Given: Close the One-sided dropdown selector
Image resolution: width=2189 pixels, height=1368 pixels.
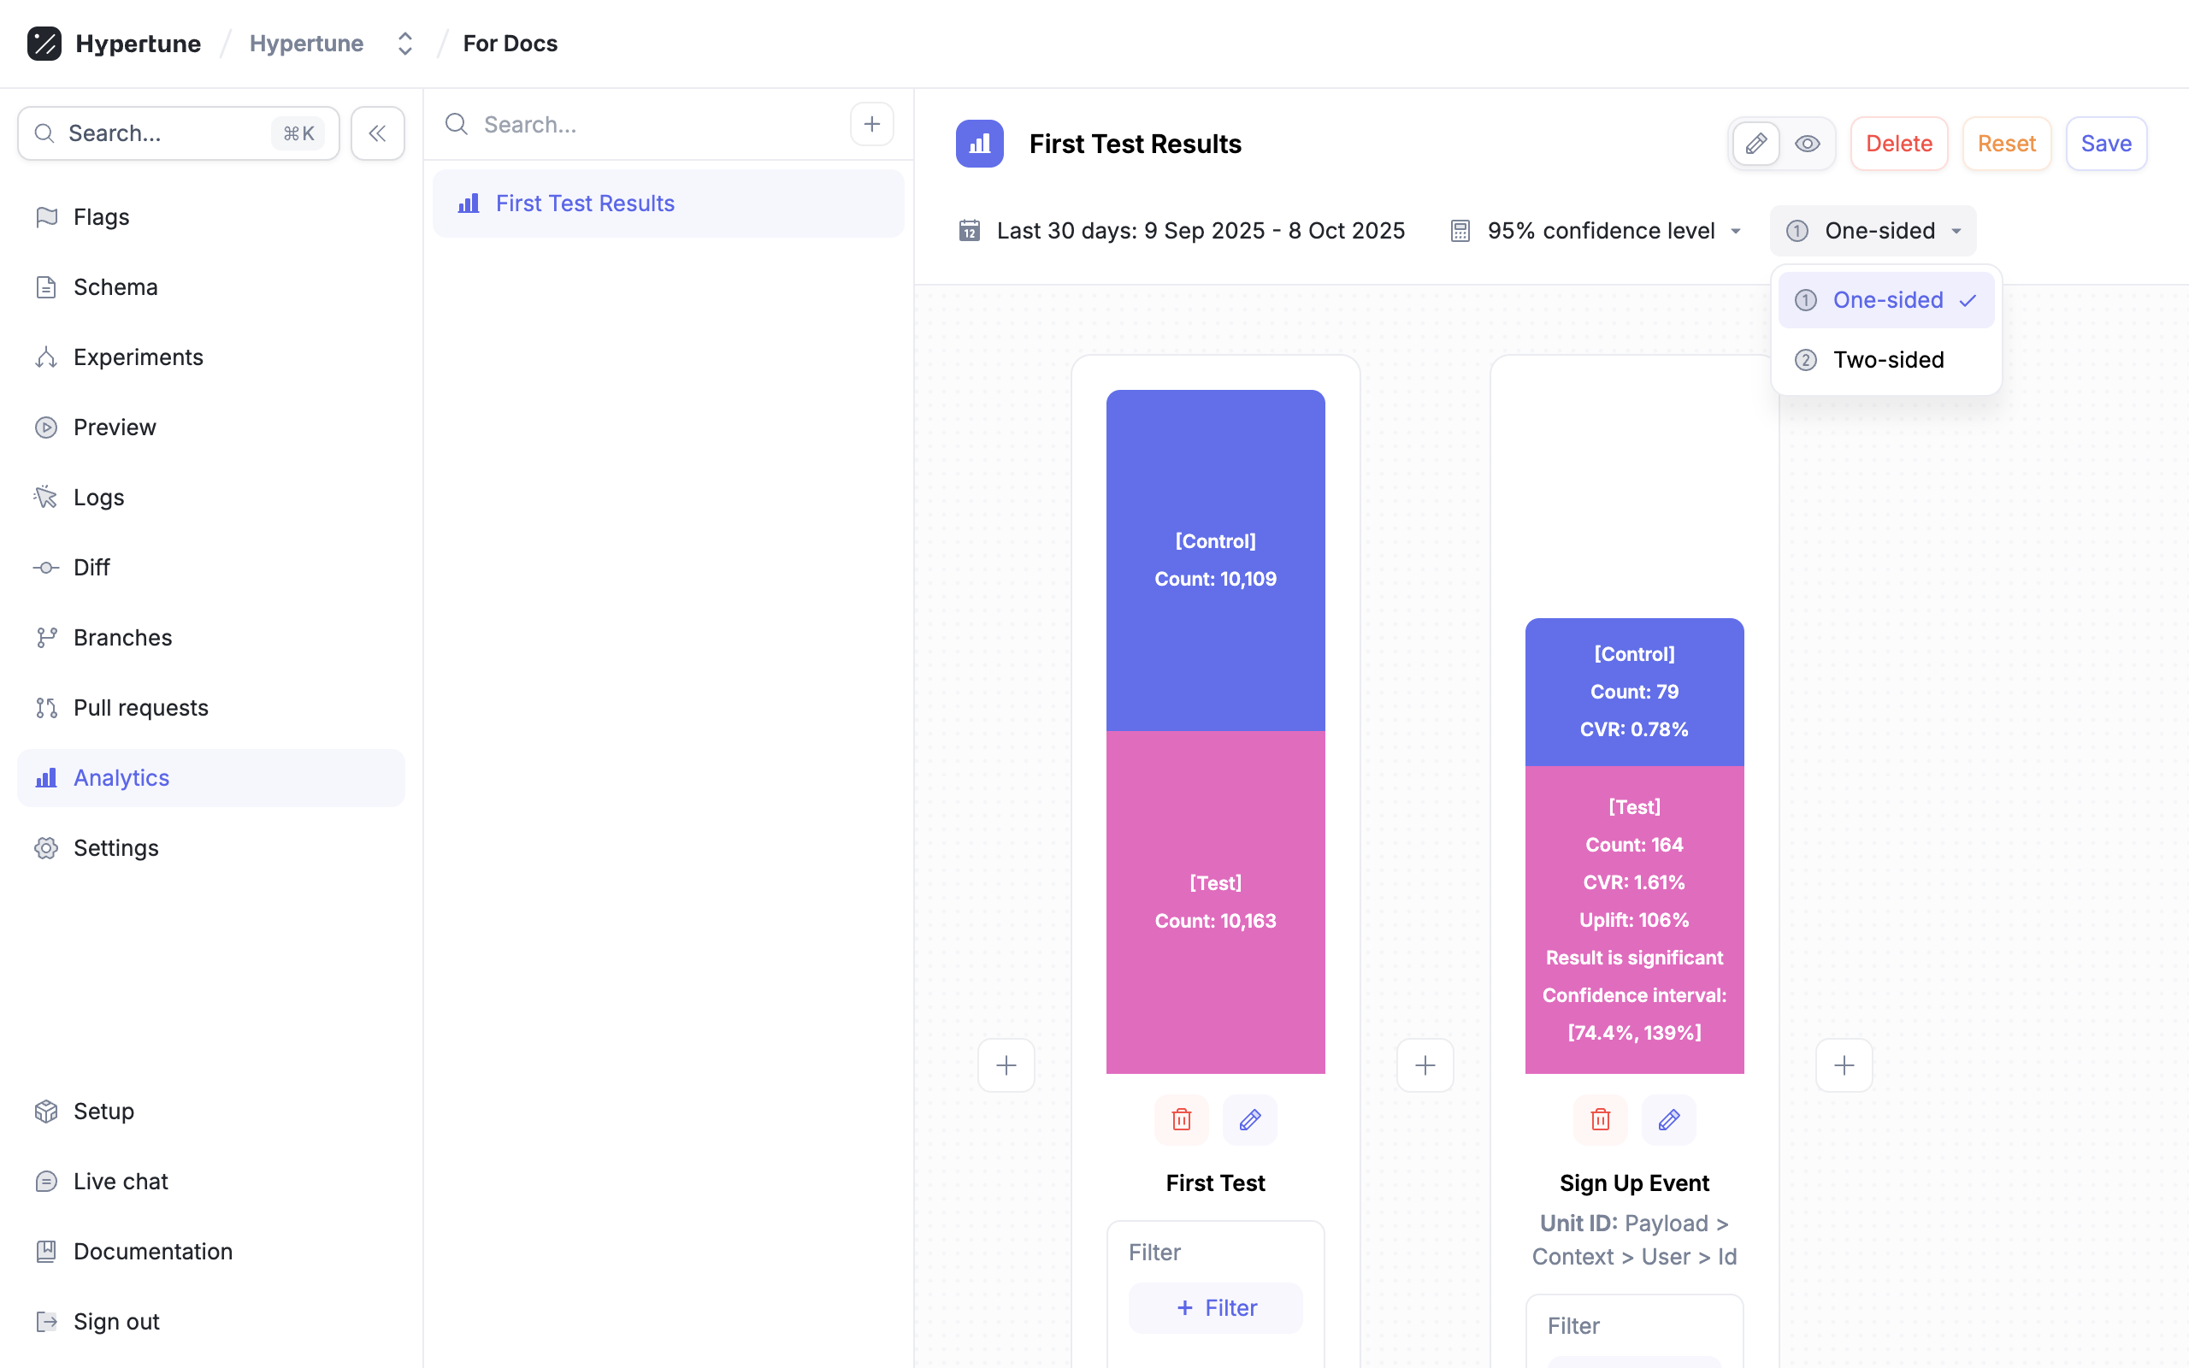Looking at the screenshot, I should 1873,231.
